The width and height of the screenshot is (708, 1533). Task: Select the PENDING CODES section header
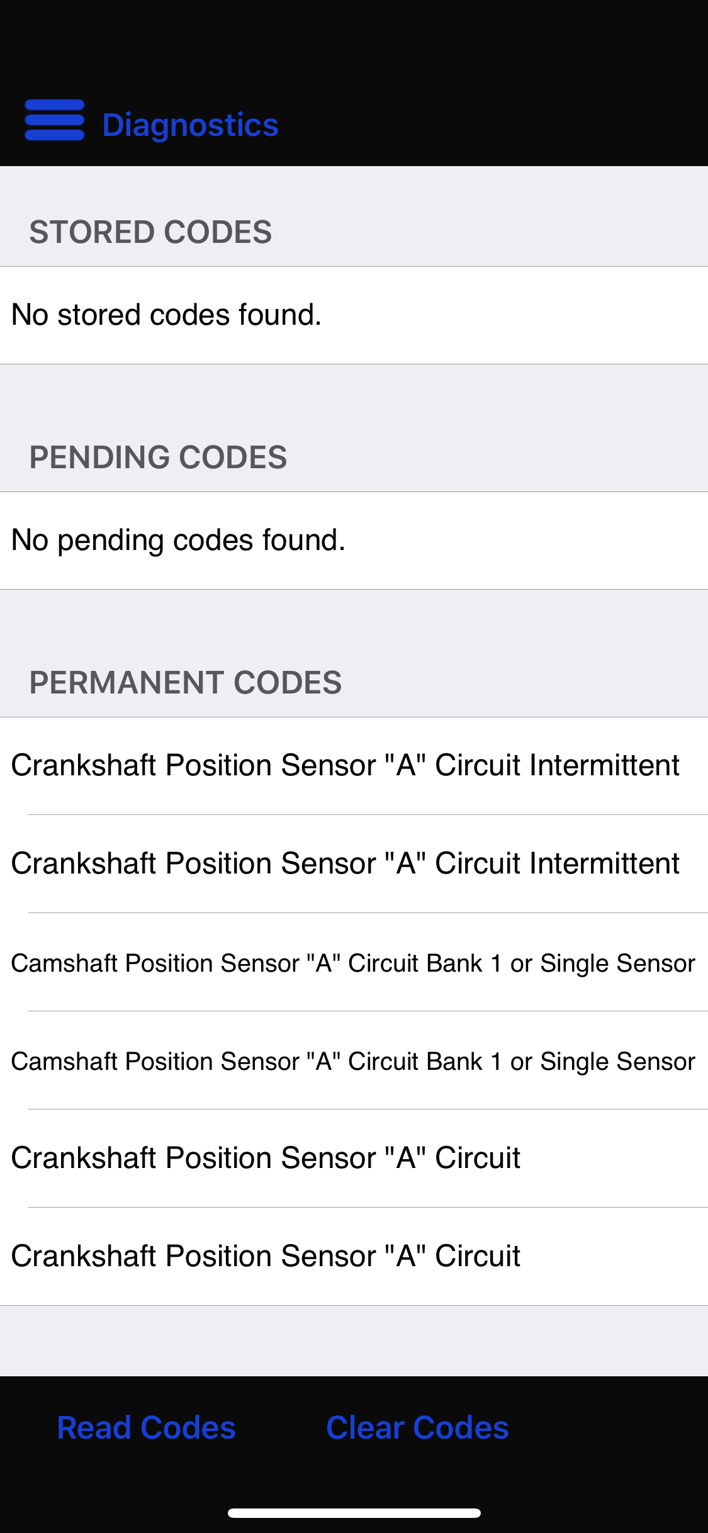coord(158,457)
